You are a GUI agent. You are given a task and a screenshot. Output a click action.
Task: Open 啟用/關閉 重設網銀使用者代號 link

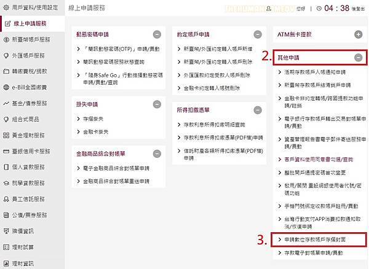(x=323, y=189)
